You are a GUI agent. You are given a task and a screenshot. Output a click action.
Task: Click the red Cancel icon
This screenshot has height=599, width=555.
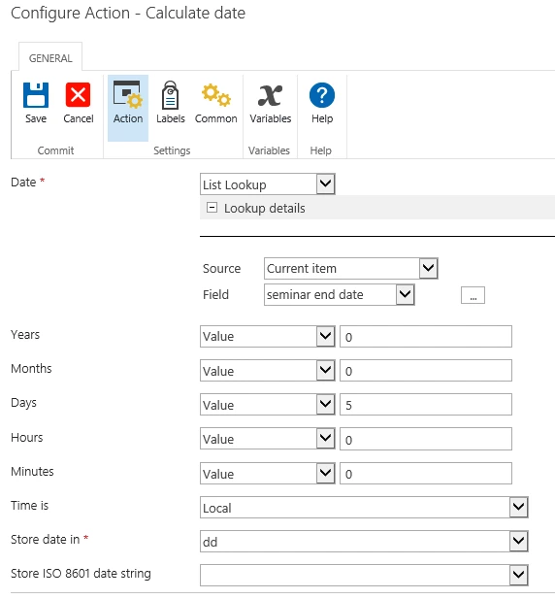coord(78,95)
